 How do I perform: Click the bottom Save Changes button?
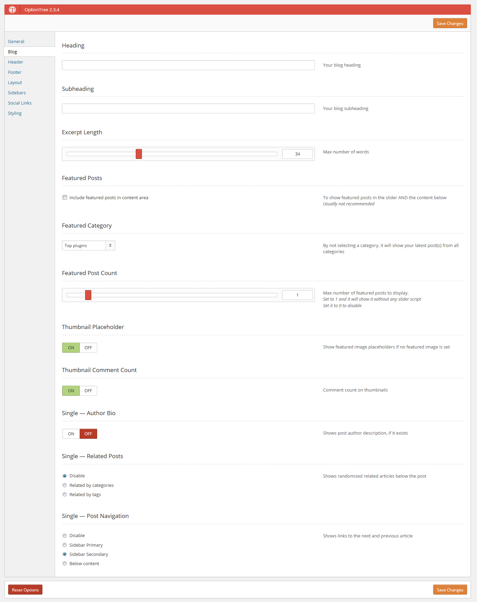pyautogui.click(x=450, y=590)
